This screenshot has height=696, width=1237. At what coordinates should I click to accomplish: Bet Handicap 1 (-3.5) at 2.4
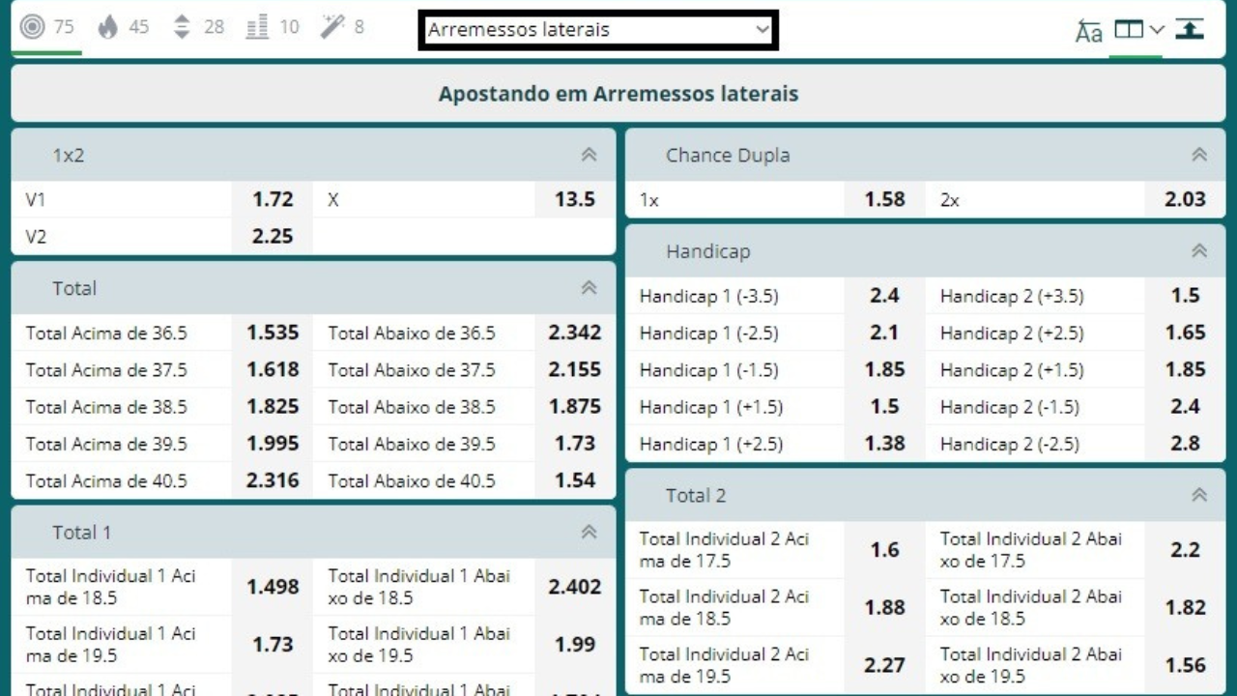884,296
